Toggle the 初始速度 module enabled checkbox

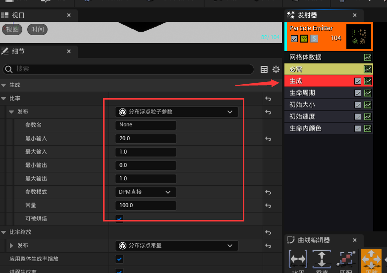(x=358, y=117)
